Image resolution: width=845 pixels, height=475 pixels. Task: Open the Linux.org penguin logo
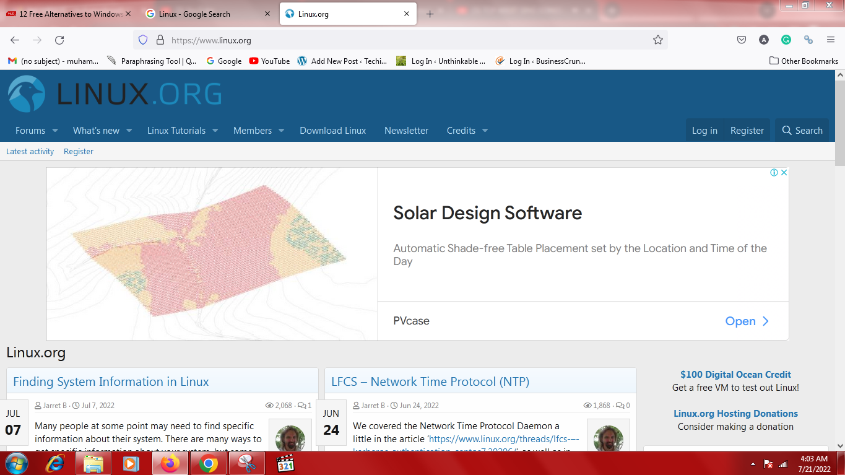27,94
